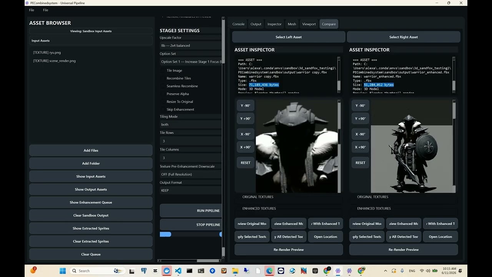Image resolution: width=492 pixels, height=277 pixels.
Task: Open the Tiling Mode dropdown showing both
Action: coord(191,124)
